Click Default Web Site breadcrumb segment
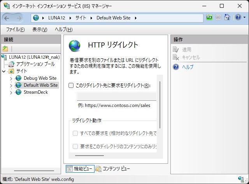 (113, 18)
